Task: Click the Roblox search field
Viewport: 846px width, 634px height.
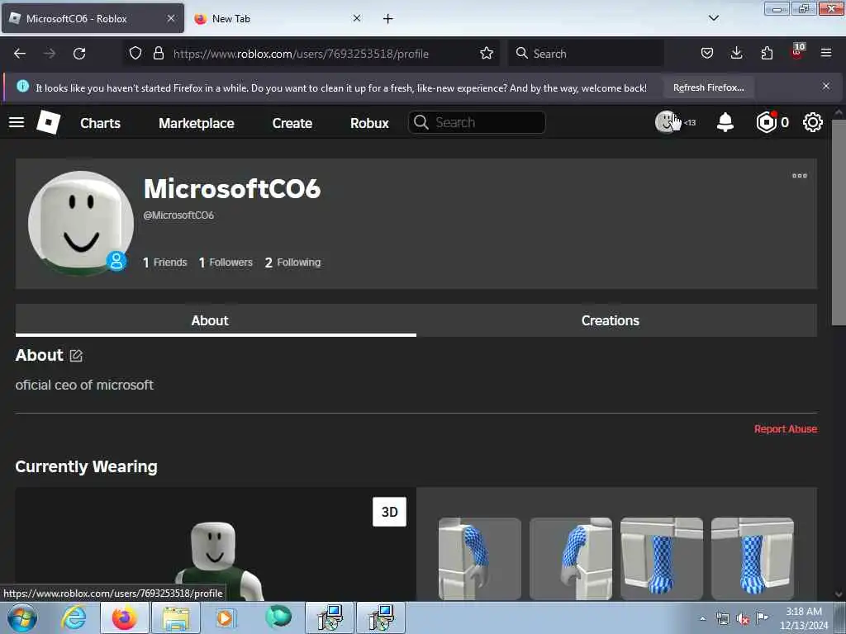Action: [x=477, y=122]
